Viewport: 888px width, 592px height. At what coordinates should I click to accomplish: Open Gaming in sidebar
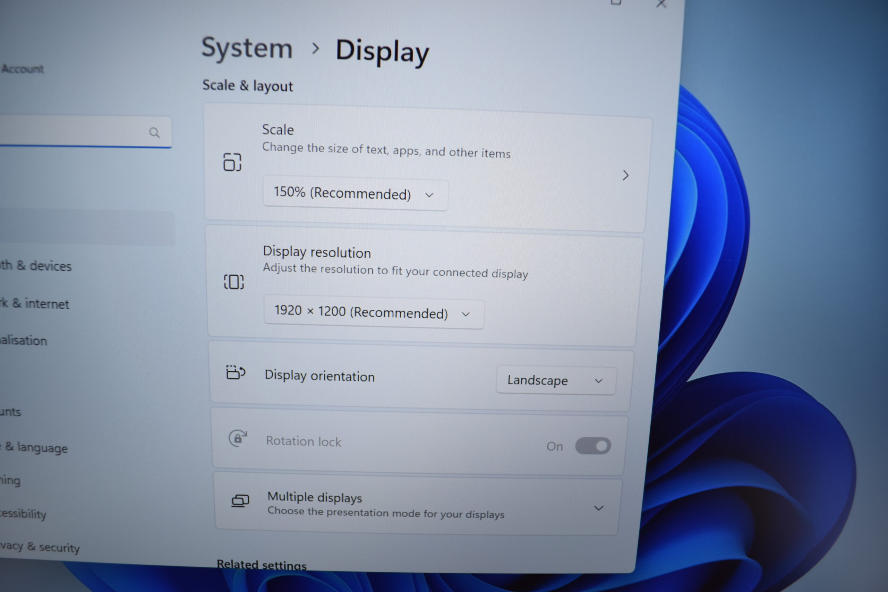(x=10, y=481)
